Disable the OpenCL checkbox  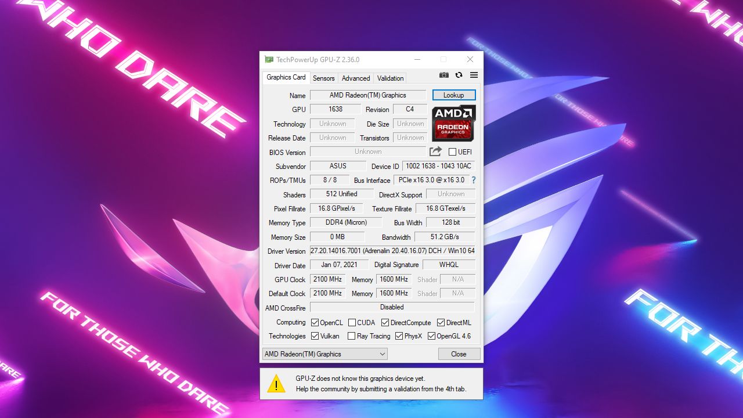(x=315, y=322)
